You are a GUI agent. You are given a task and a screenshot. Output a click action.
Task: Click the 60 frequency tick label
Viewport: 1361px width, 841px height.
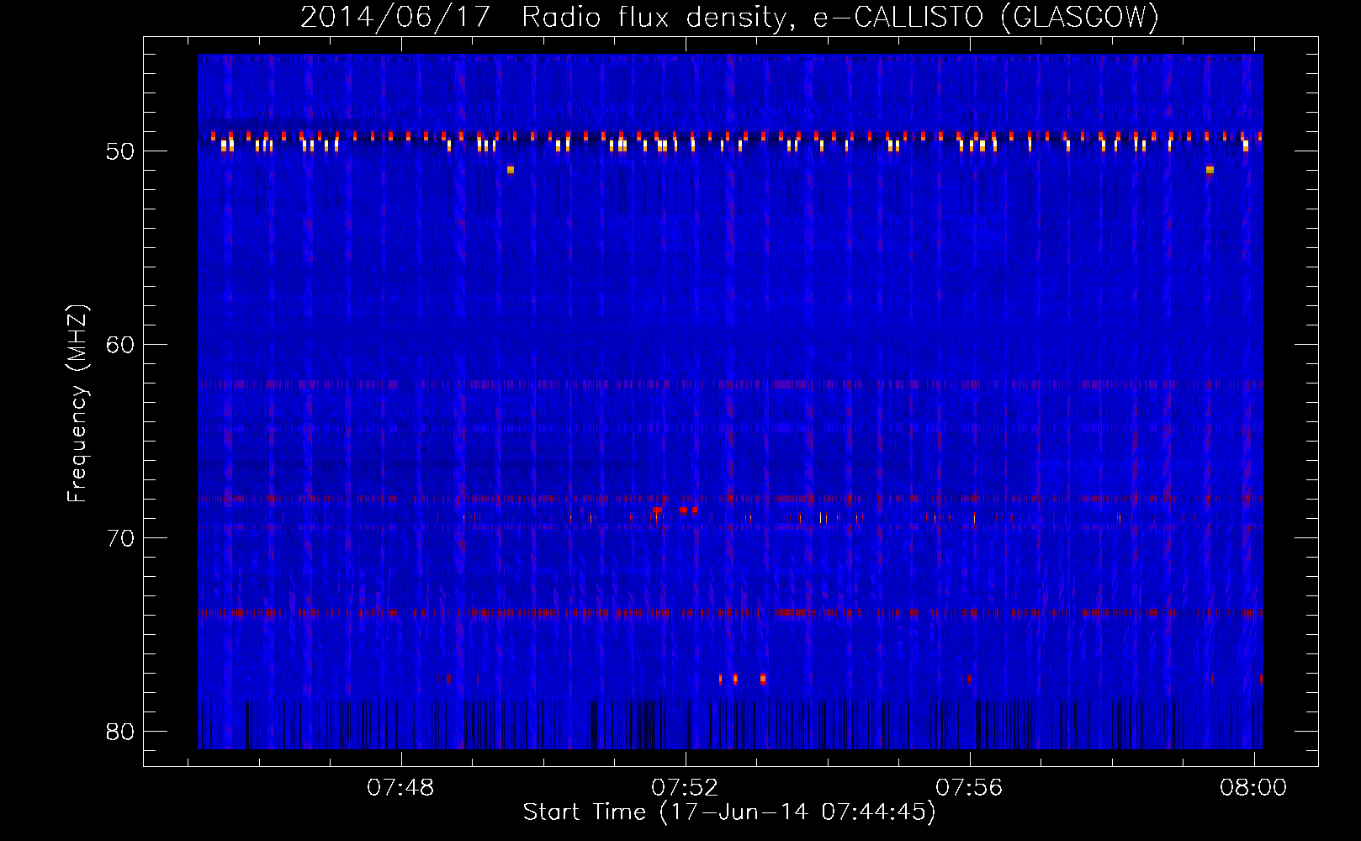pyautogui.click(x=121, y=345)
